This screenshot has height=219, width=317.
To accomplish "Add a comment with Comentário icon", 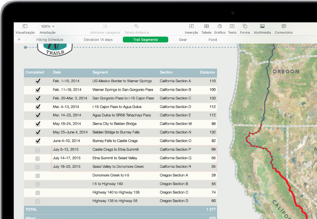I will [284, 26].
